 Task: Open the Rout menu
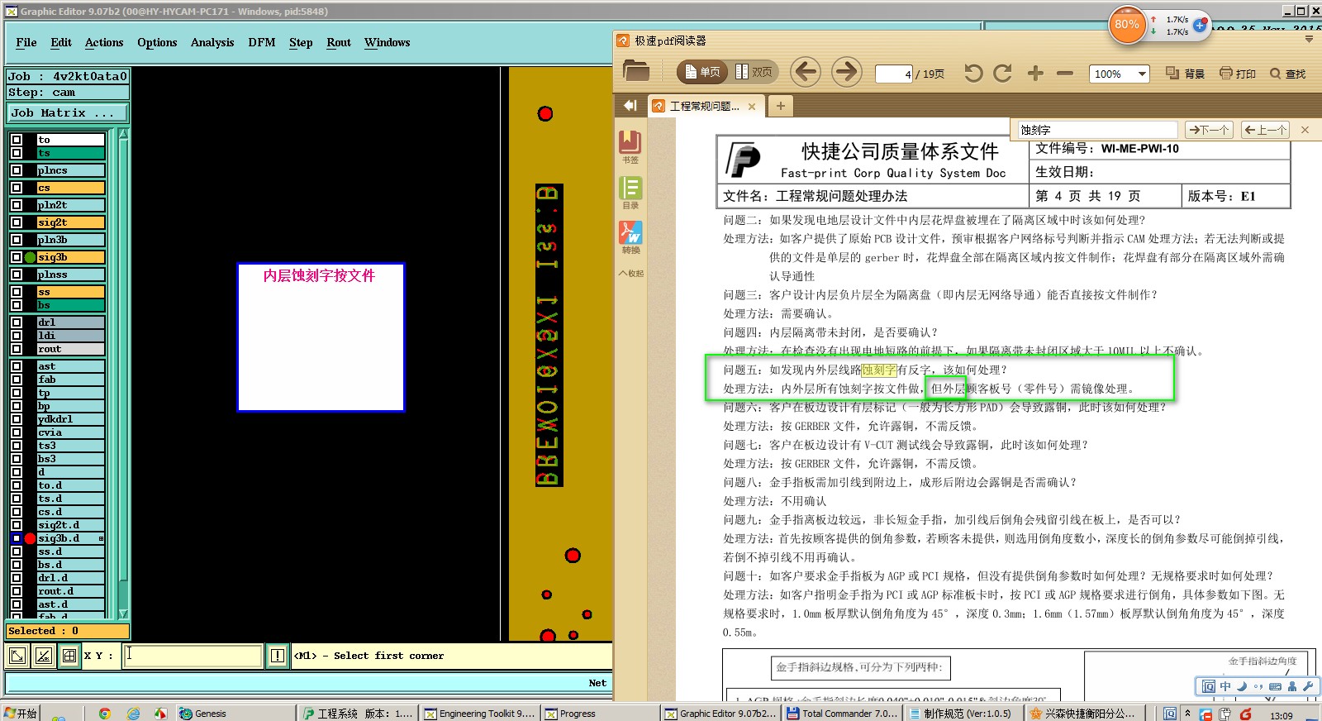[x=339, y=42]
